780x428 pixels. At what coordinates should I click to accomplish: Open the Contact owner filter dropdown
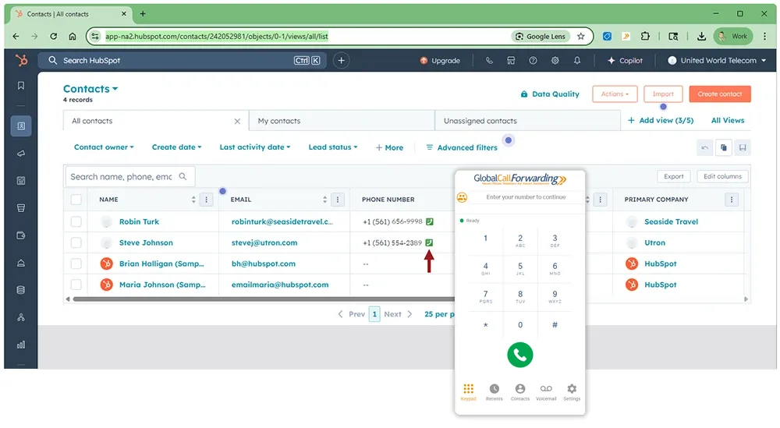[104, 147]
